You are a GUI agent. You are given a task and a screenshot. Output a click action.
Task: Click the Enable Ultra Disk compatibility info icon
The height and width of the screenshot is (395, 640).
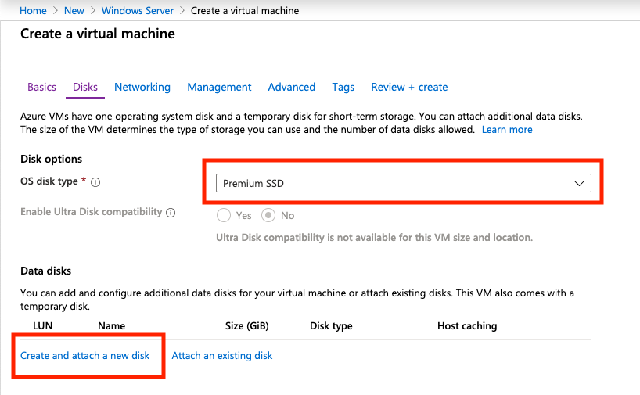171,212
